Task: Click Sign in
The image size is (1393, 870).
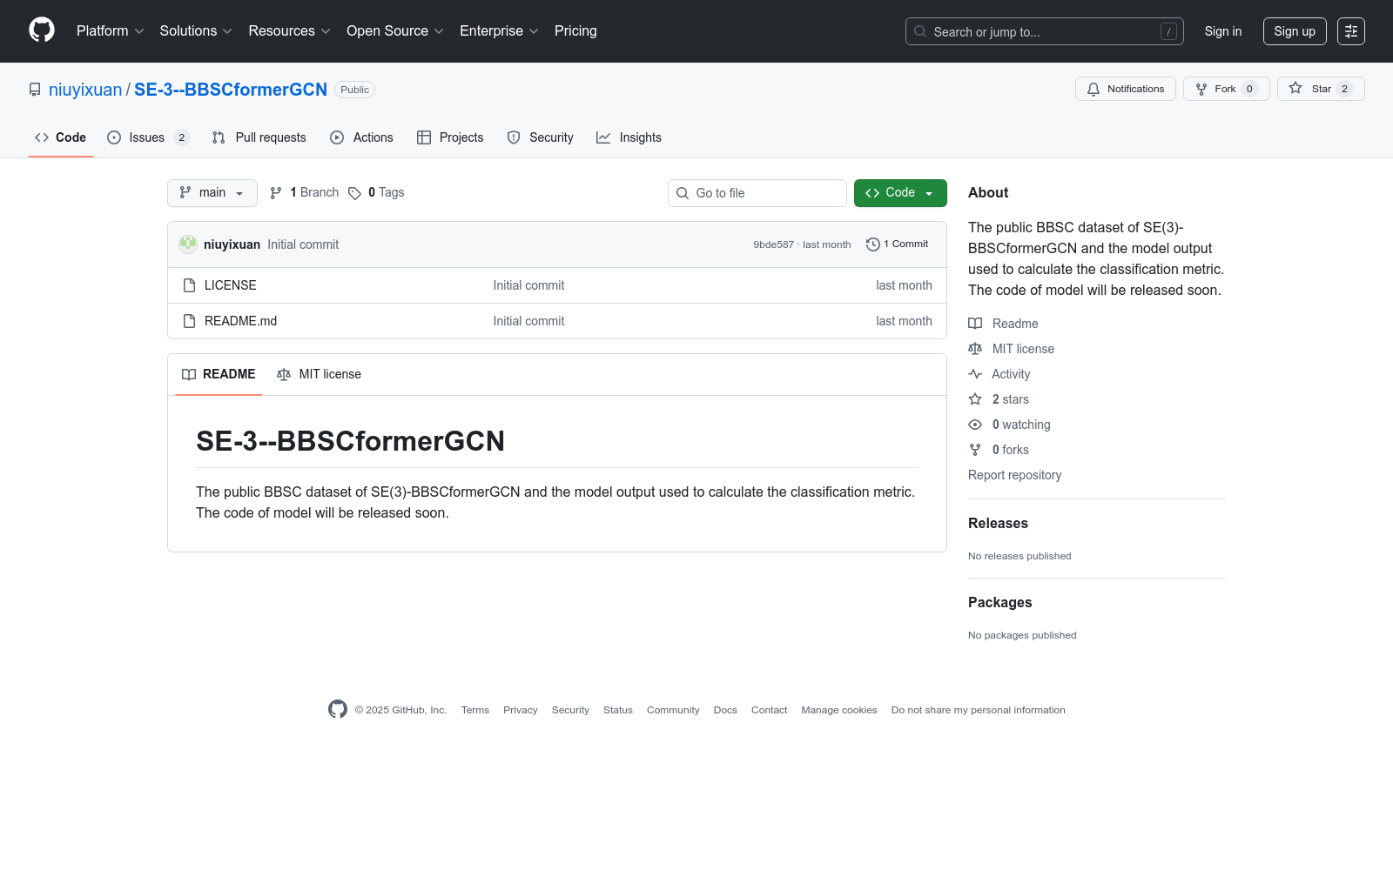Action: pos(1223,31)
